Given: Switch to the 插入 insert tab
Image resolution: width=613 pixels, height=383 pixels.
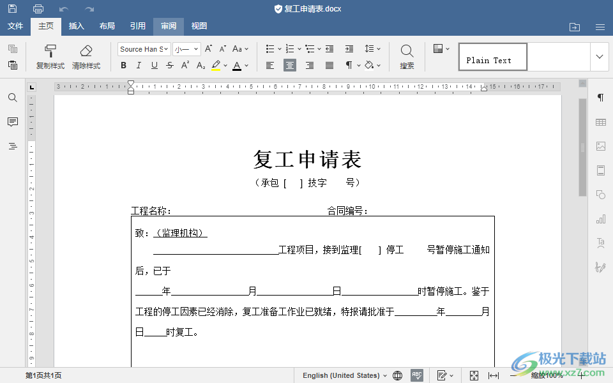Looking at the screenshot, I should tap(76, 26).
